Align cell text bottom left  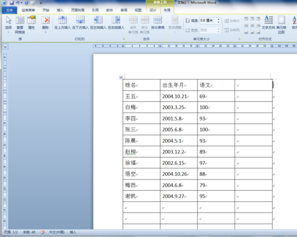point(246,32)
